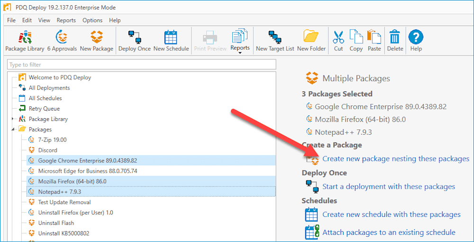Click the Copy toolbar icon
474x242 pixels.
tap(356, 37)
